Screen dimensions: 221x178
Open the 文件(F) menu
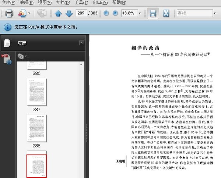[x=9, y=3]
